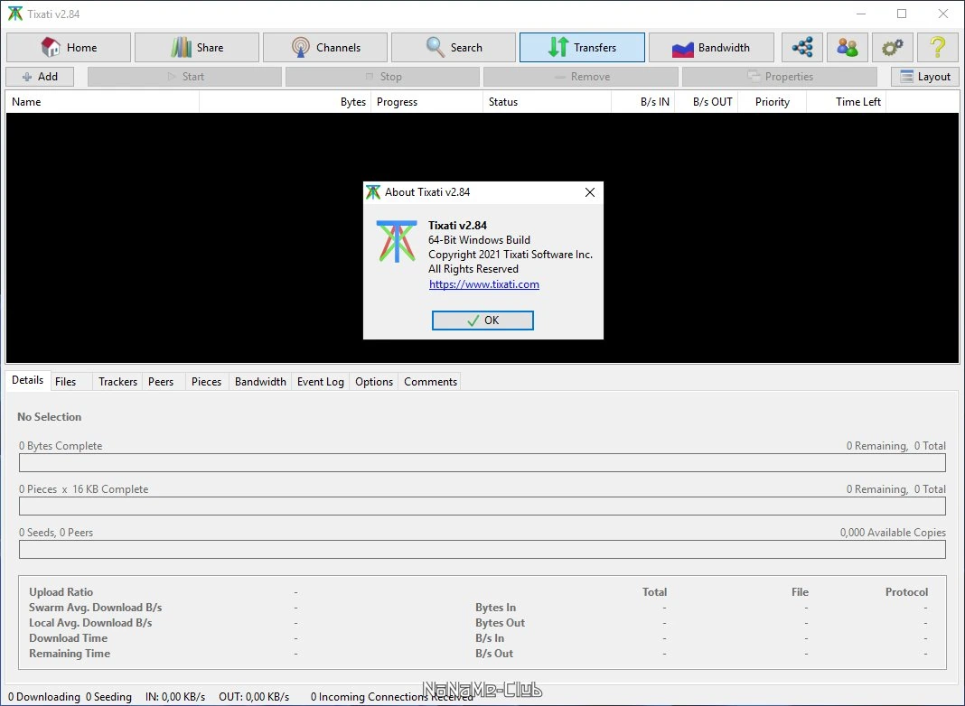Sort transfers by Status column
The height and width of the screenshot is (706, 965).
548,102
